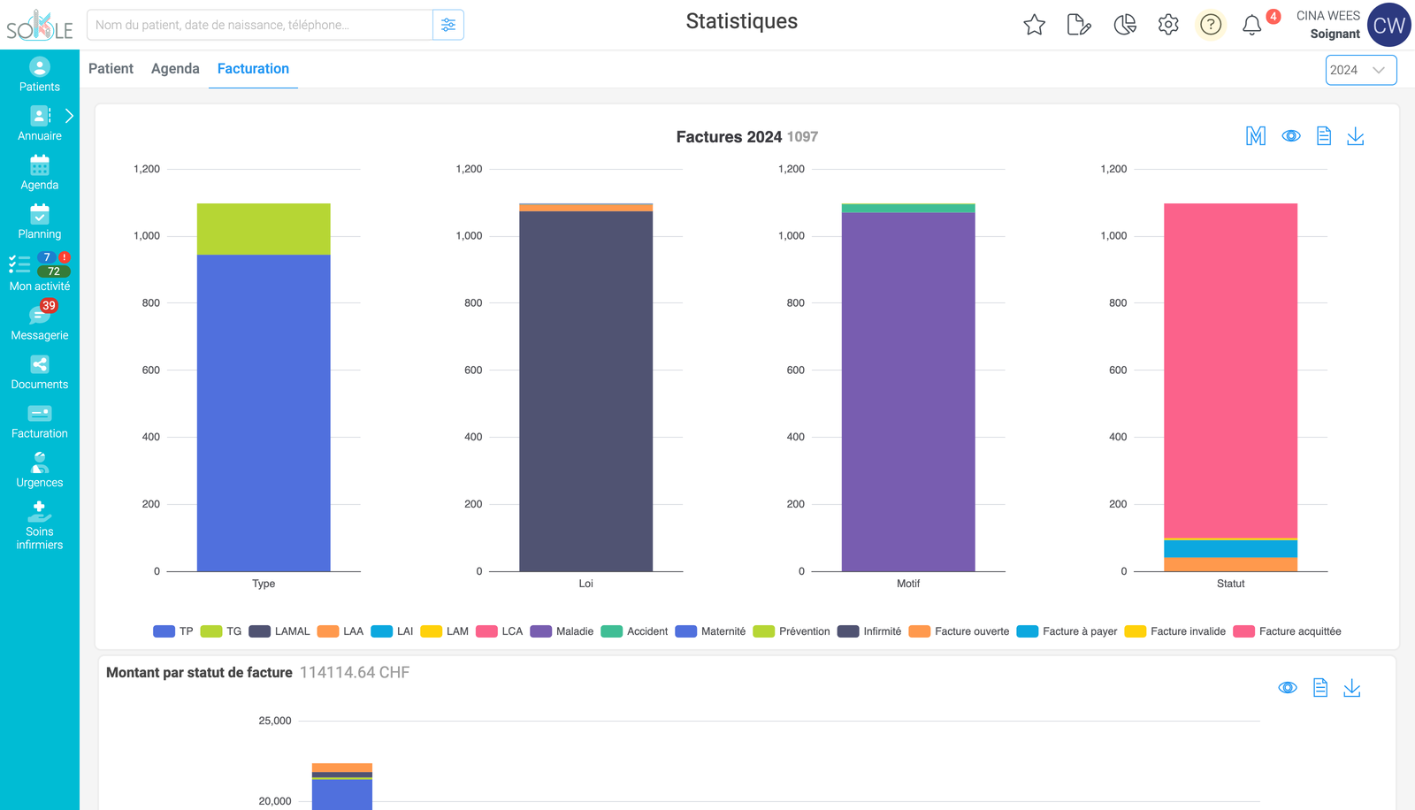Open statistics pie chart icon
This screenshot has width=1415, height=810.
tap(1124, 25)
